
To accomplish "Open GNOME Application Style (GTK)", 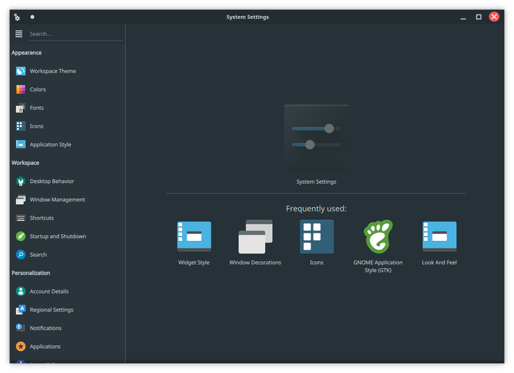I will [x=378, y=247].
